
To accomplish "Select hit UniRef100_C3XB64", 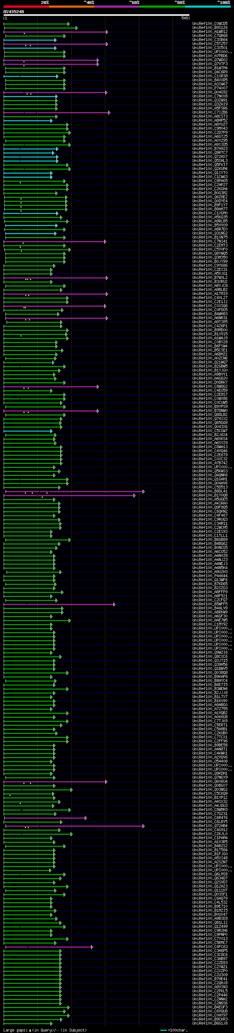I will [210, 40].
